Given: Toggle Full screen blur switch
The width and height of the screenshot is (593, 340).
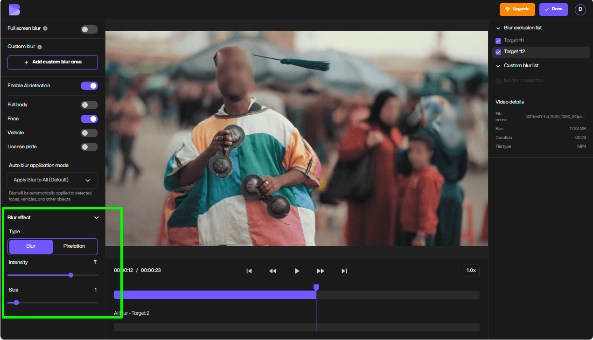Looking at the screenshot, I should (x=89, y=29).
